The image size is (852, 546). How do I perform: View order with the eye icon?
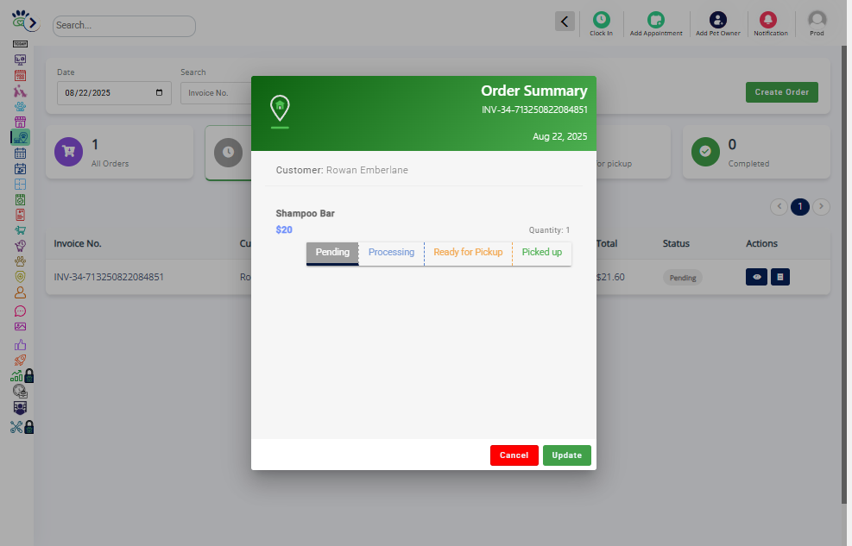[x=756, y=277]
